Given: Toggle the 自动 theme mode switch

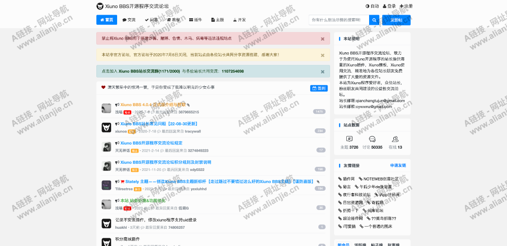Looking at the screenshot, I should 372,6.
